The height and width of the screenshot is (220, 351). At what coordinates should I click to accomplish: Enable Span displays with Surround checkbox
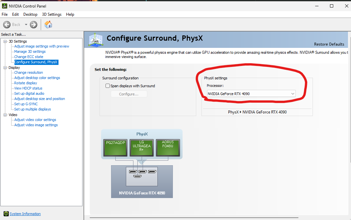coord(108,86)
